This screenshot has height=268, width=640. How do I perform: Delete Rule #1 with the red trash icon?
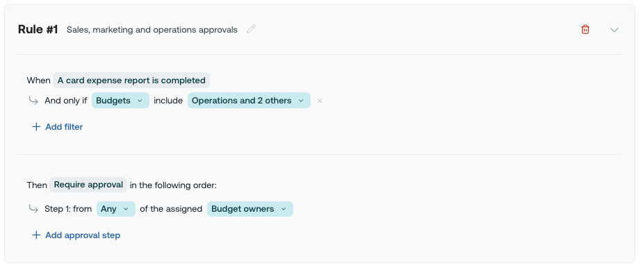tap(585, 29)
